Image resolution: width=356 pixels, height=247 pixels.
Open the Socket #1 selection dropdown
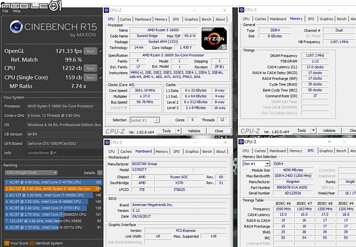pos(144,120)
